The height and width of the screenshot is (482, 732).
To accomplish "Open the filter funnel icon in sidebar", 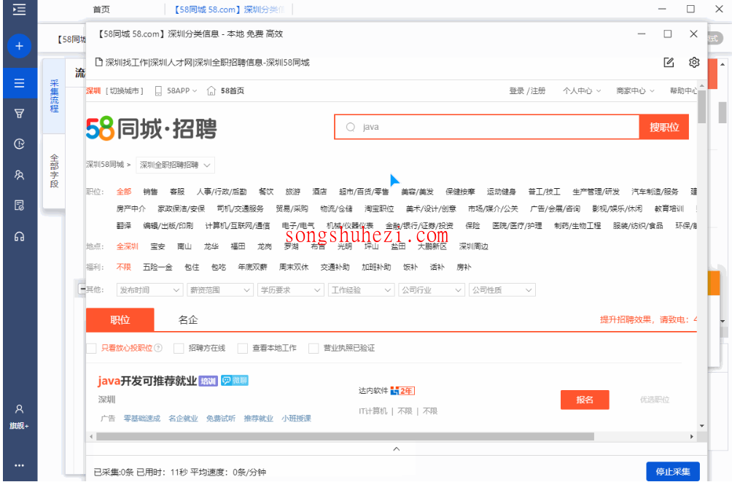I will [19, 114].
